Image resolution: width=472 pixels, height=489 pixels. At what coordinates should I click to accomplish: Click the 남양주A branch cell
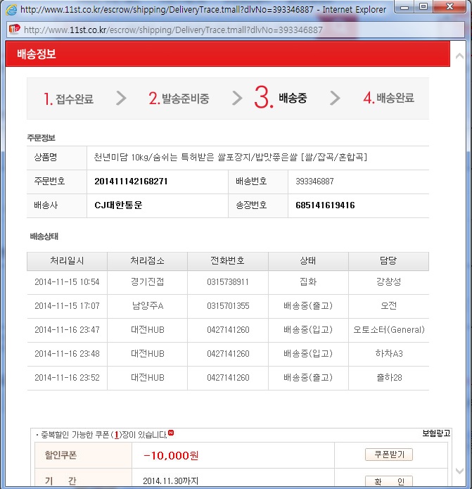(148, 305)
